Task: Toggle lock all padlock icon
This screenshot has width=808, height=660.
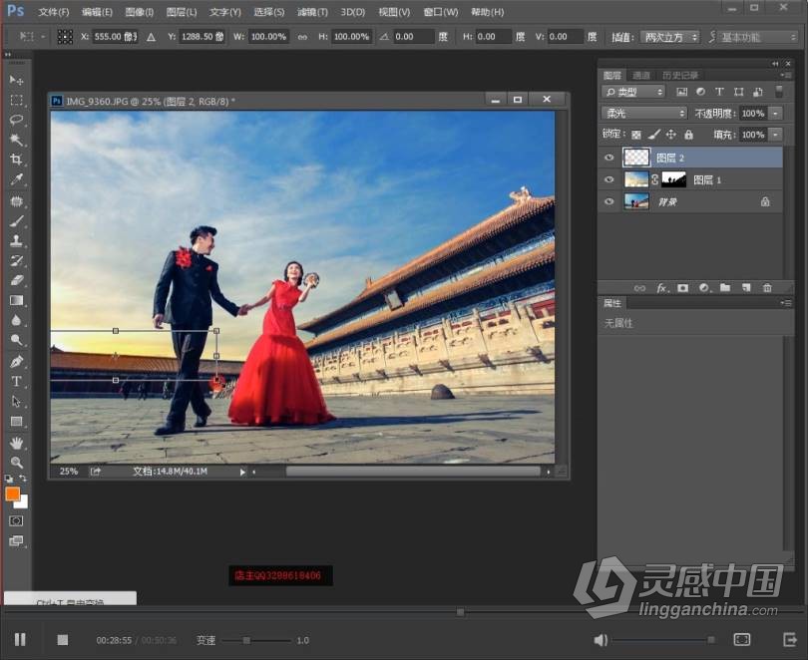Action: pos(688,135)
